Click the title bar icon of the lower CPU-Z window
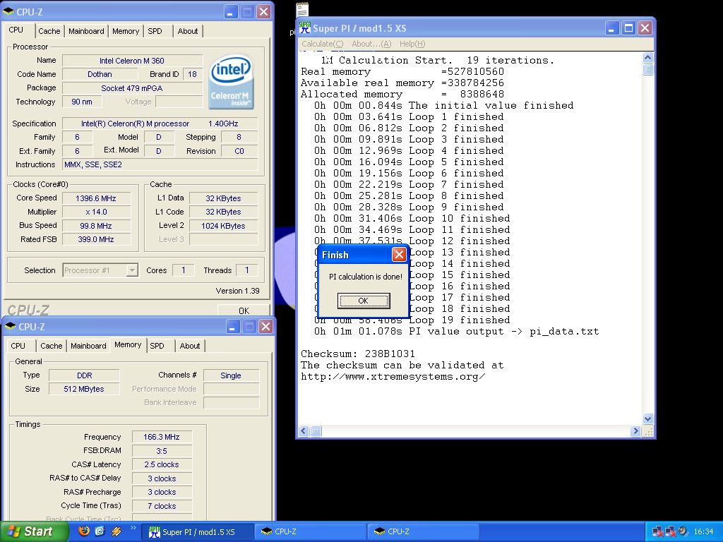723x542 pixels. pos(10,326)
